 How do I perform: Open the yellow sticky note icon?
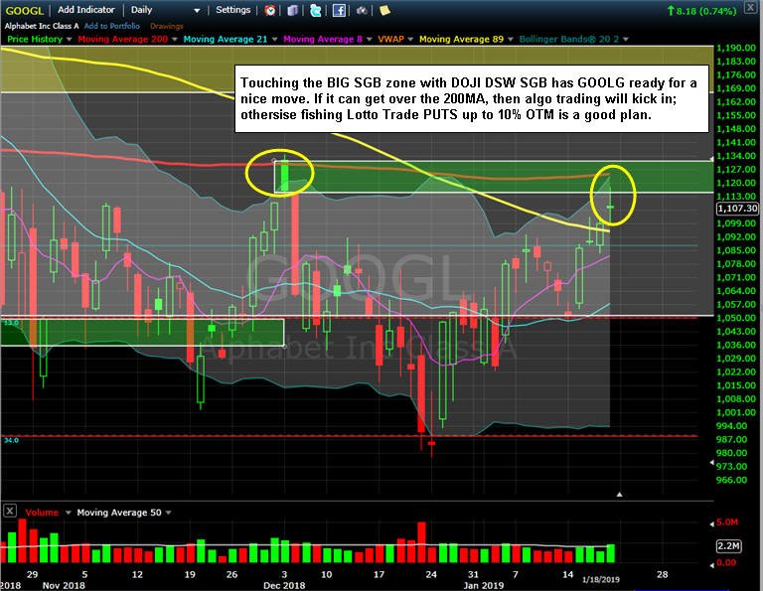(384, 10)
